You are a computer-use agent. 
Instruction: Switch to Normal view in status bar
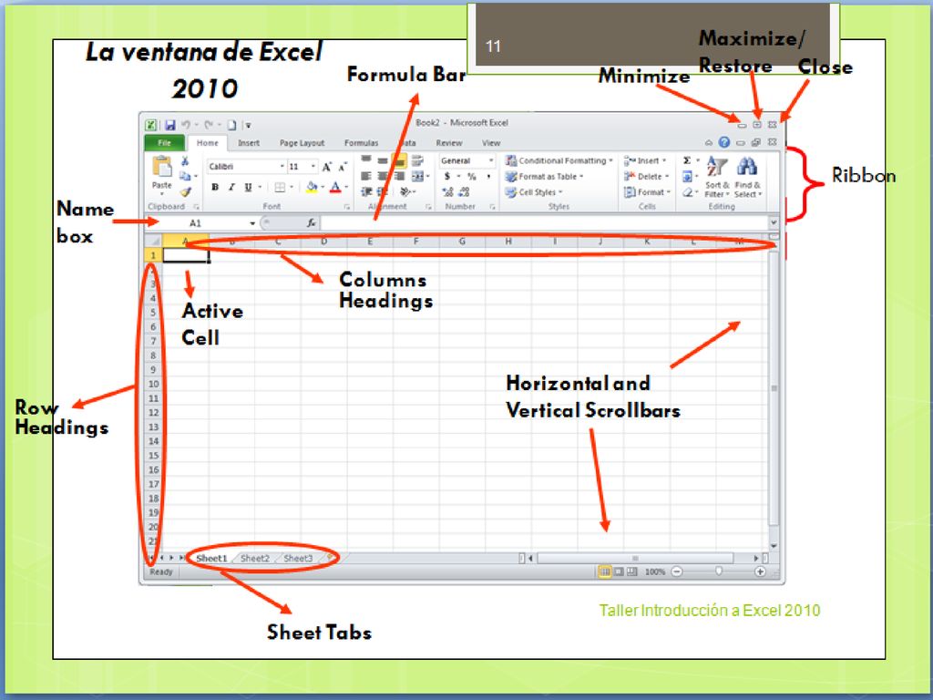(x=604, y=571)
